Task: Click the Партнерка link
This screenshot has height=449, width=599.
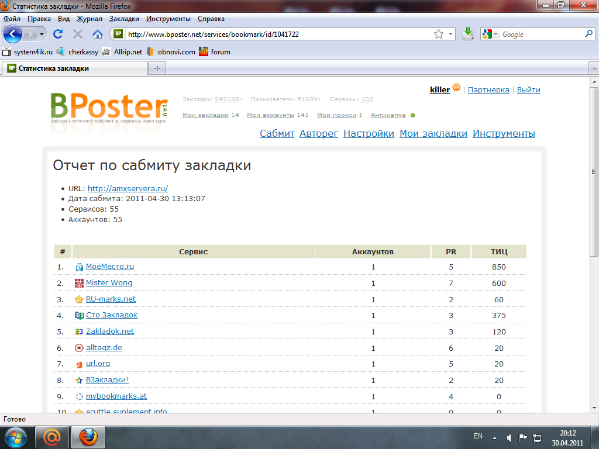Action: [488, 89]
